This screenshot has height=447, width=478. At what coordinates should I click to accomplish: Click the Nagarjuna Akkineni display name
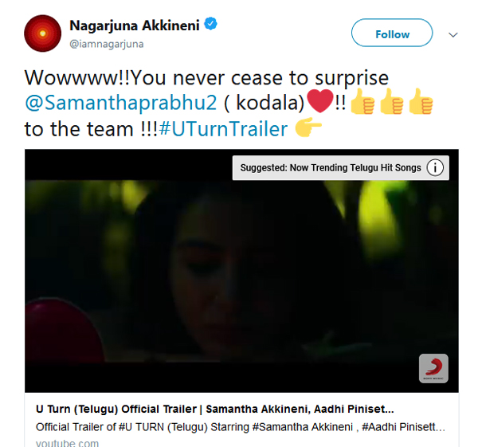coord(135,25)
